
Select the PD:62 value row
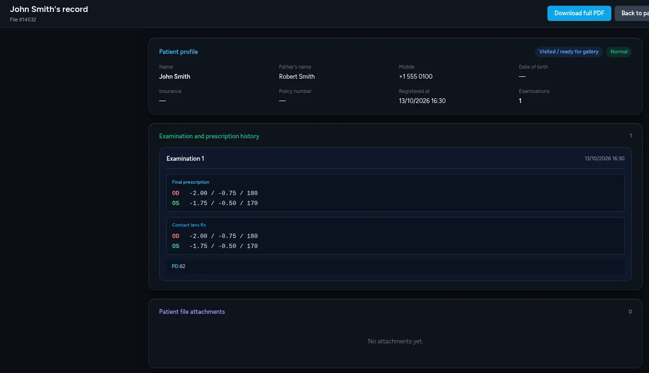(395, 267)
